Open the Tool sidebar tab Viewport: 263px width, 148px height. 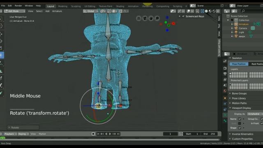click(x=219, y=26)
